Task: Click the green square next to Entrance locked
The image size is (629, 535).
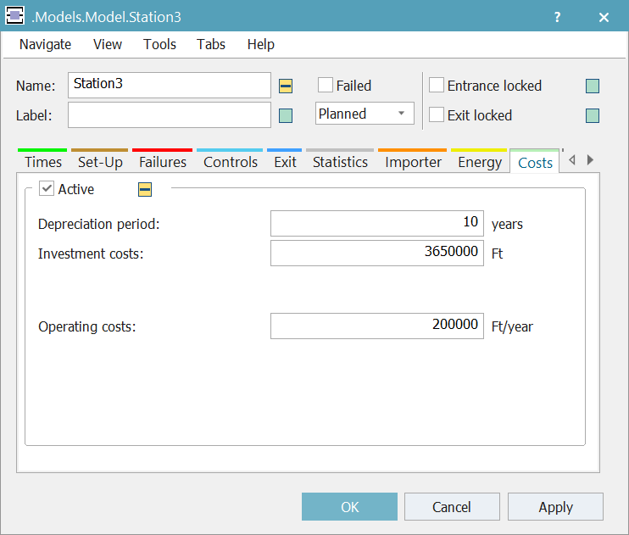Action: click(x=593, y=86)
